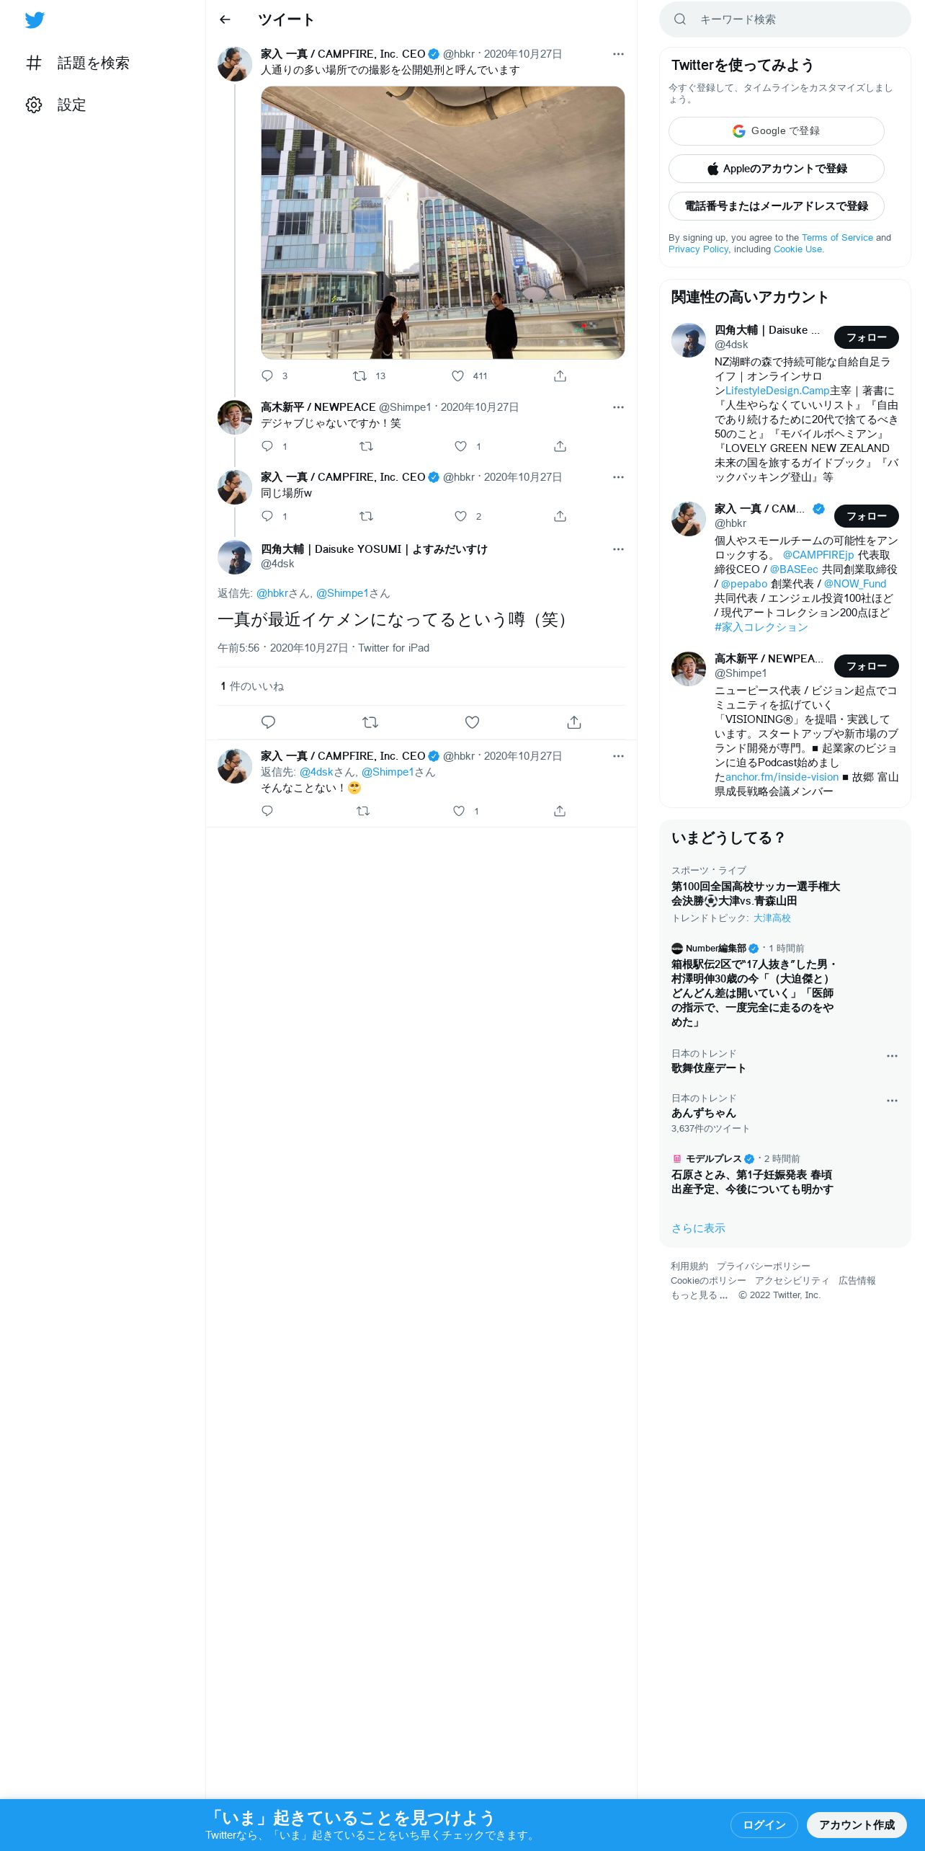
Task: Open options for 歌舞伎座デート trend
Action: pos(892,1056)
